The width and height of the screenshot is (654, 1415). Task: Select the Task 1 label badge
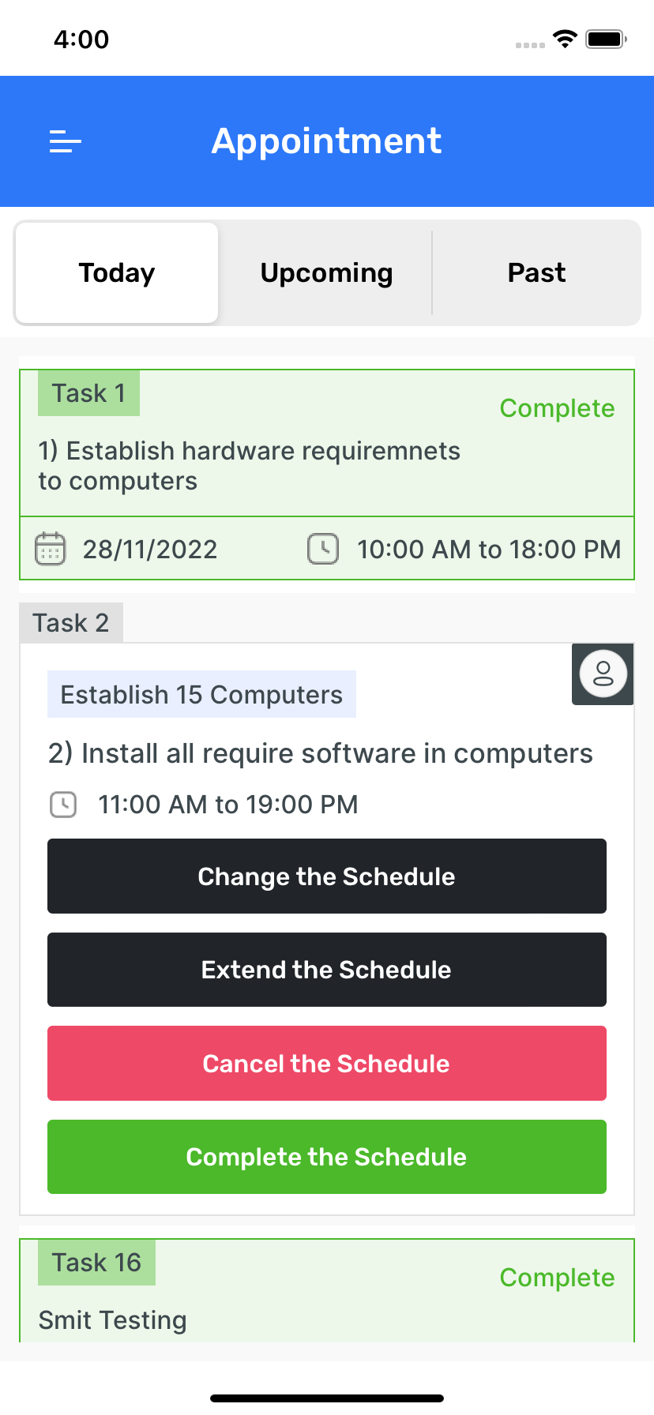[x=88, y=393]
